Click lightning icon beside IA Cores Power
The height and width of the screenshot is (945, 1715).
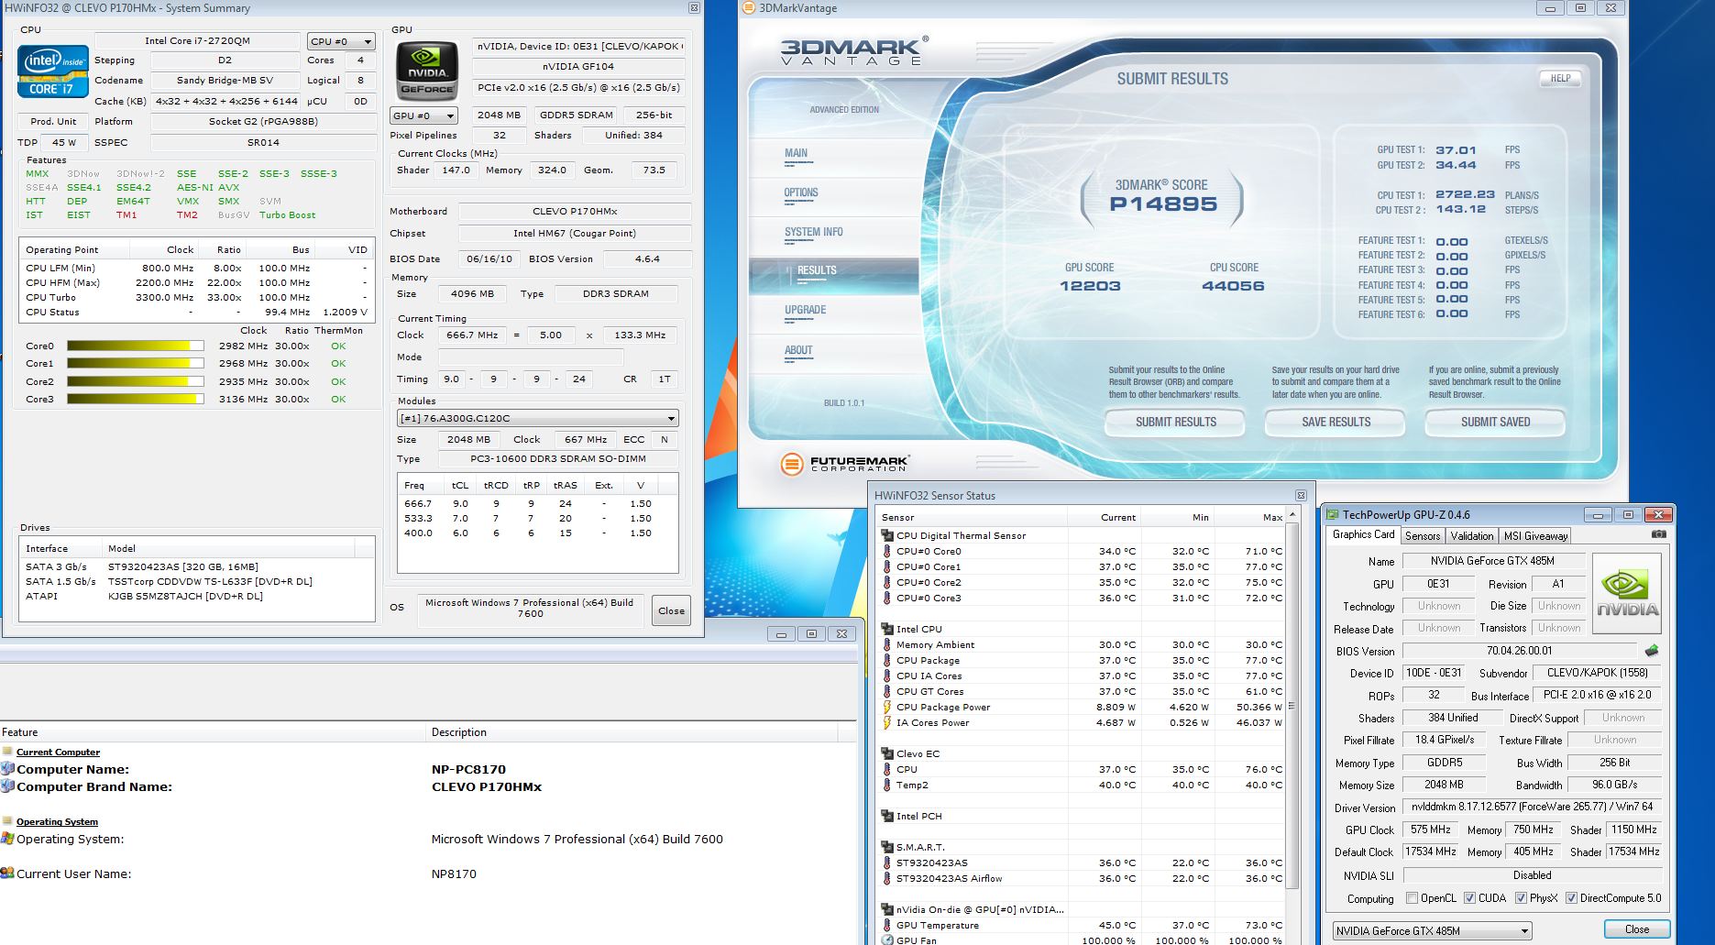(x=887, y=723)
